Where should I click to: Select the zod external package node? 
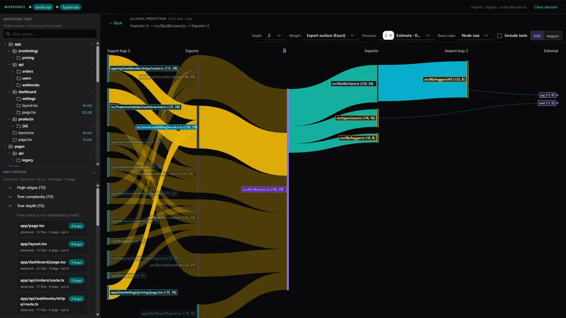click(547, 103)
